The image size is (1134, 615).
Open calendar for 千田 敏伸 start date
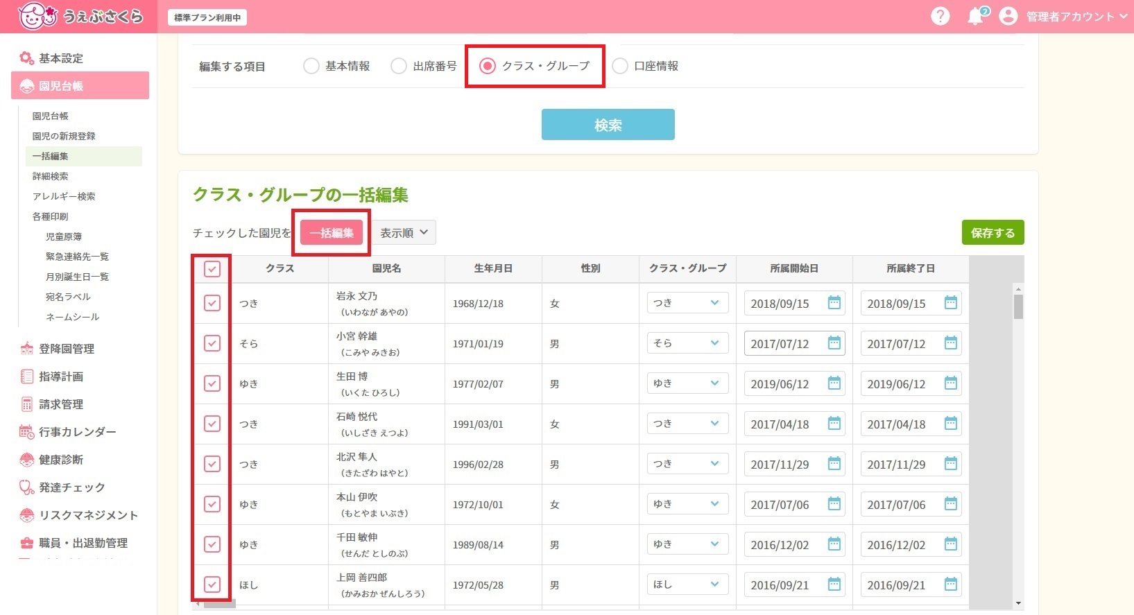(834, 544)
